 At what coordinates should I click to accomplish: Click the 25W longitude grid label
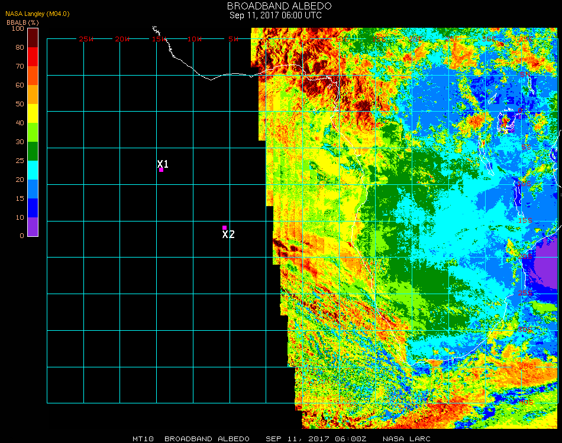click(86, 39)
